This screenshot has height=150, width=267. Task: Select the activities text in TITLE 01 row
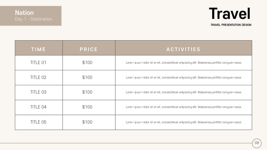[x=184, y=63]
